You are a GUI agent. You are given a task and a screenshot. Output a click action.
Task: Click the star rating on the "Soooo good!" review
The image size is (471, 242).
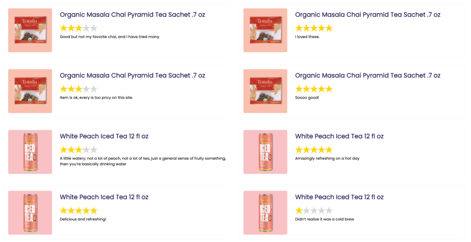(314, 89)
